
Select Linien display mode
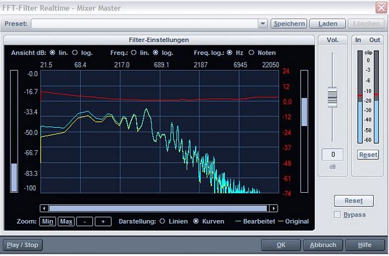tap(162, 221)
